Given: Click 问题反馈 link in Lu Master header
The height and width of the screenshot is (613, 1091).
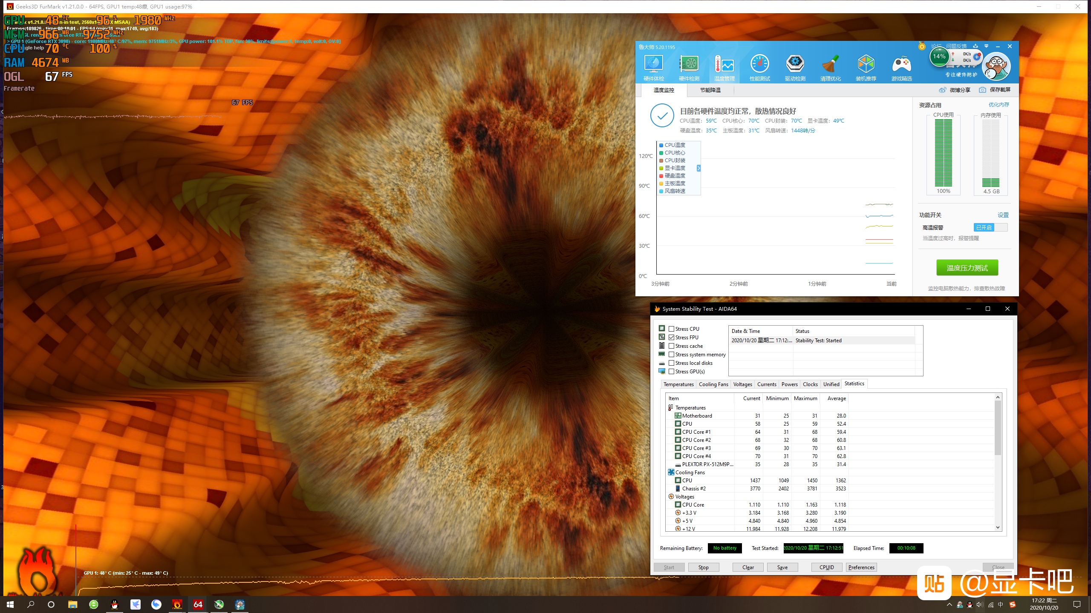Looking at the screenshot, I should [956, 46].
